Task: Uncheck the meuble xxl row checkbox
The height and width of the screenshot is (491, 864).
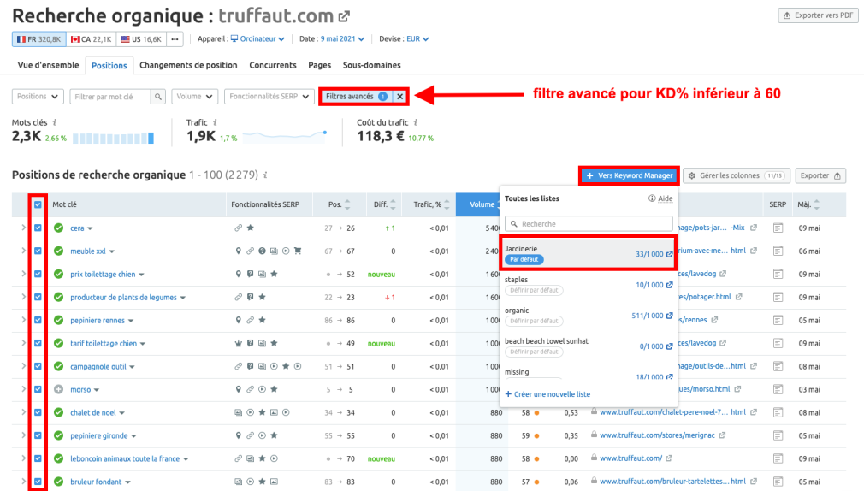Action: click(x=38, y=251)
